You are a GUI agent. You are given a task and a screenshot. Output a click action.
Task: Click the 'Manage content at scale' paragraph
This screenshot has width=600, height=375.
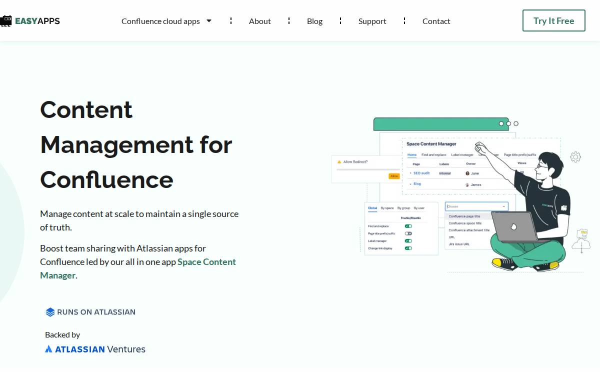click(x=139, y=220)
